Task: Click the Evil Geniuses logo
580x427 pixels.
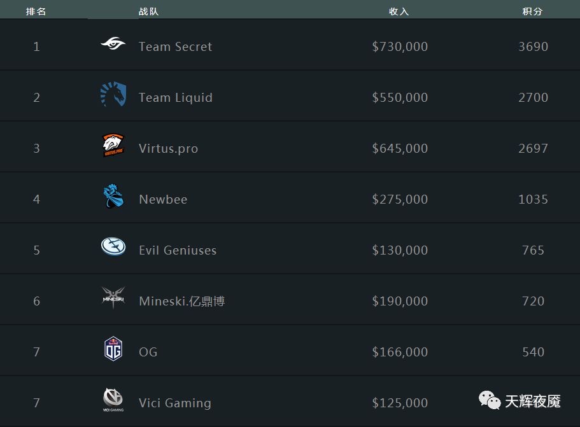Action: pyautogui.click(x=113, y=246)
